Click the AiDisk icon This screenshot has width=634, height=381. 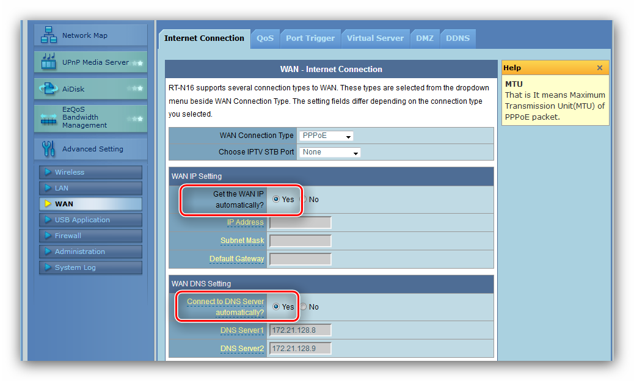49,89
